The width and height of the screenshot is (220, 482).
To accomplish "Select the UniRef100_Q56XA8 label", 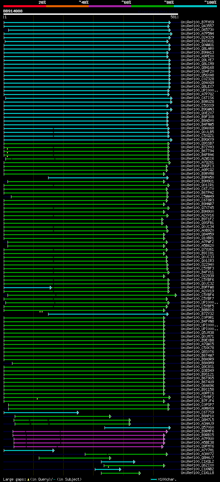I will point(197,75).
